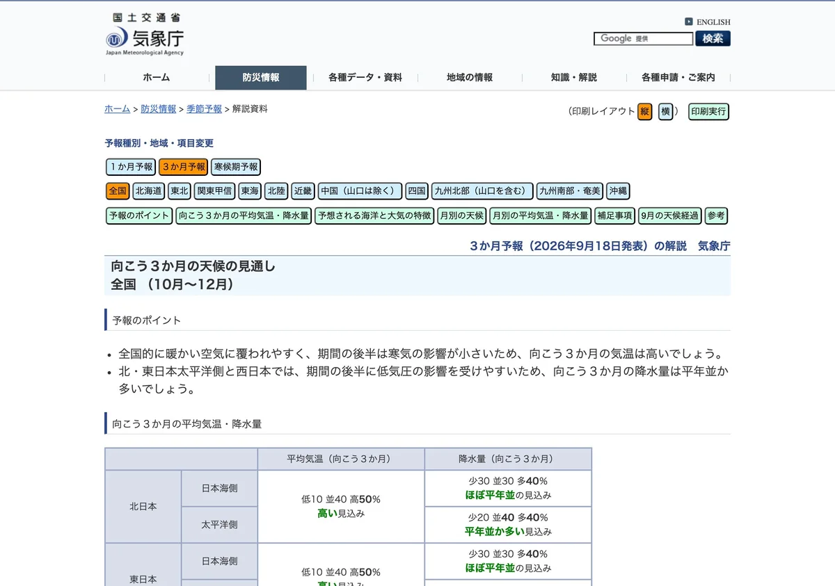Follow the 季節予報 breadcrumb link
Screen dimensions: 835x586
click(x=204, y=109)
